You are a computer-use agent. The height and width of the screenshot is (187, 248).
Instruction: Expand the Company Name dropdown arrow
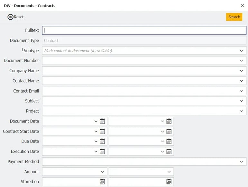pos(241,71)
